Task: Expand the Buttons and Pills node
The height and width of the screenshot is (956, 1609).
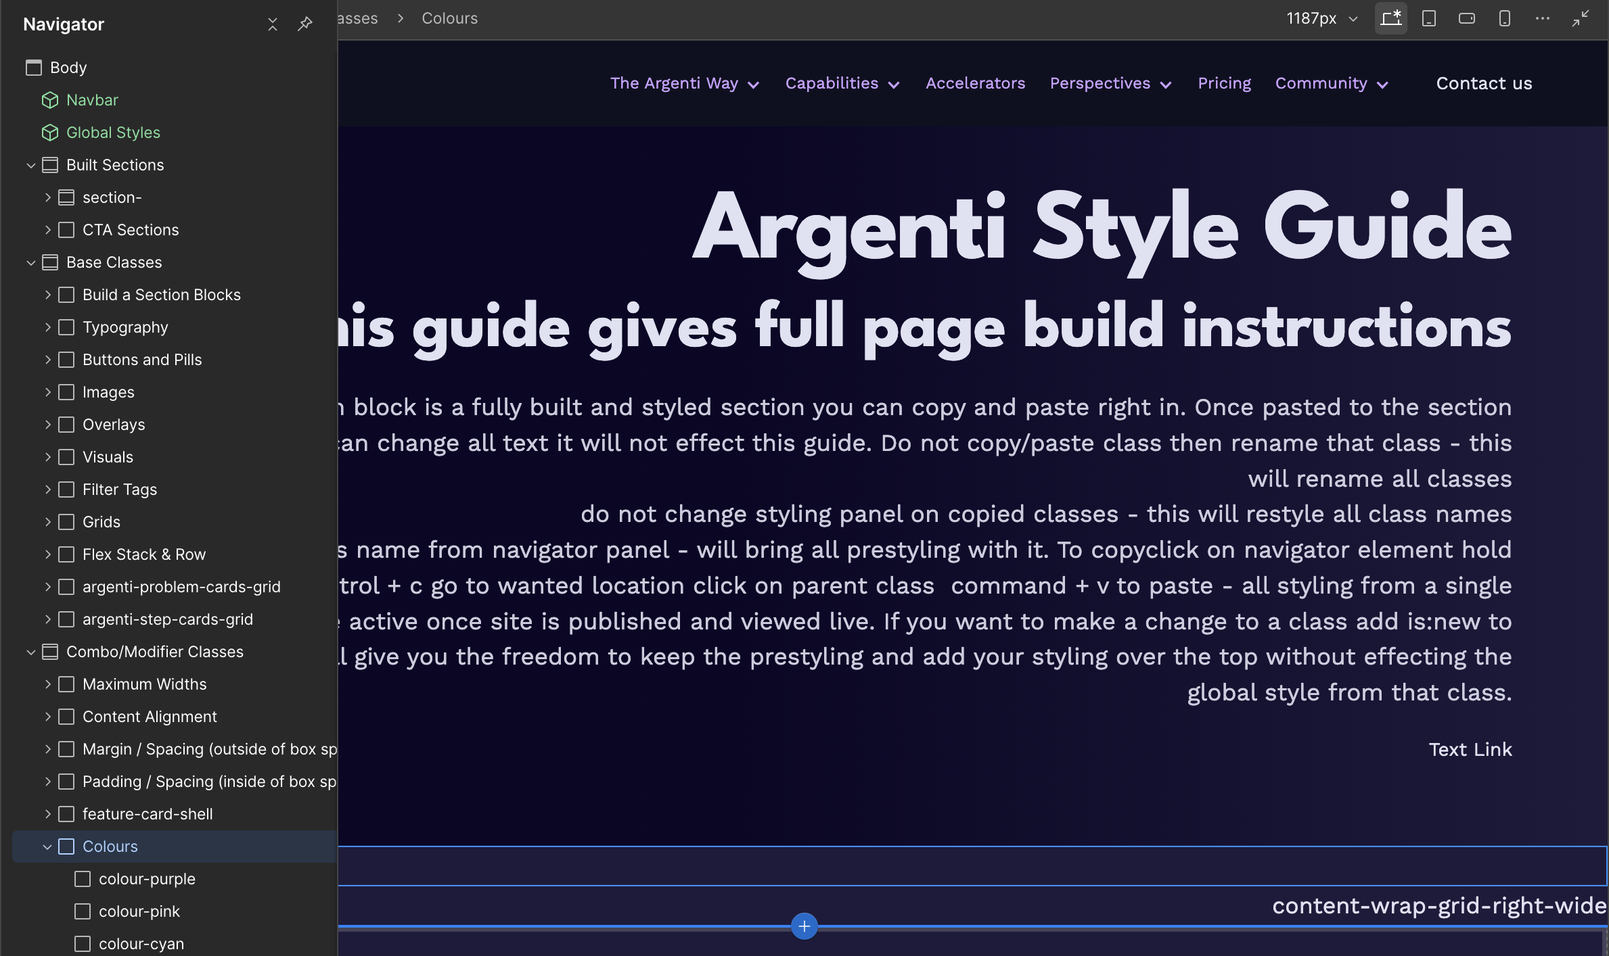Action: (x=47, y=360)
